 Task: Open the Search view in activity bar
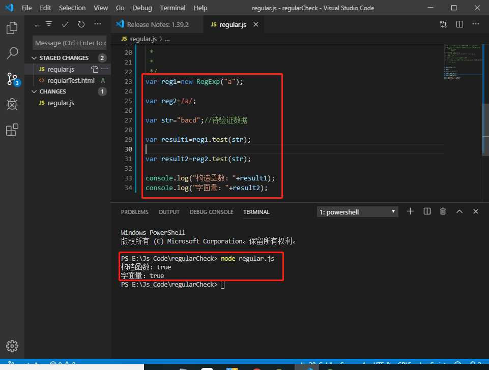pos(12,53)
